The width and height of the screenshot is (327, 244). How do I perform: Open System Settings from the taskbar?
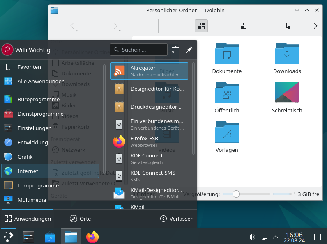pos(28,237)
